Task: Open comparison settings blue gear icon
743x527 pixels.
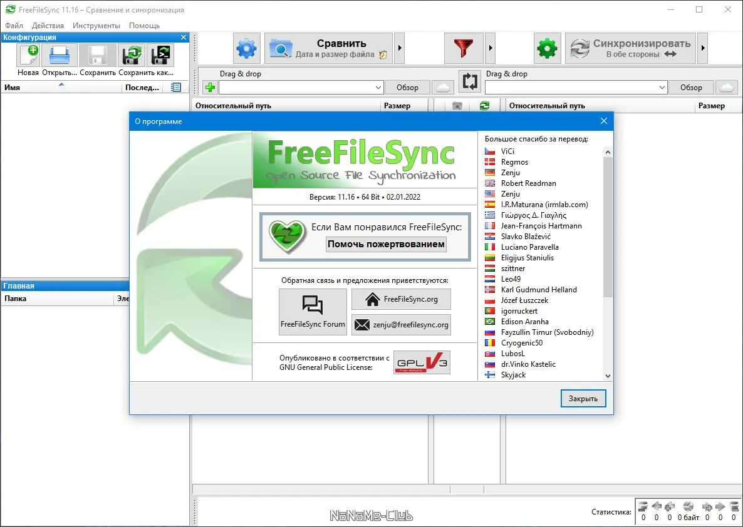Action: [x=246, y=48]
